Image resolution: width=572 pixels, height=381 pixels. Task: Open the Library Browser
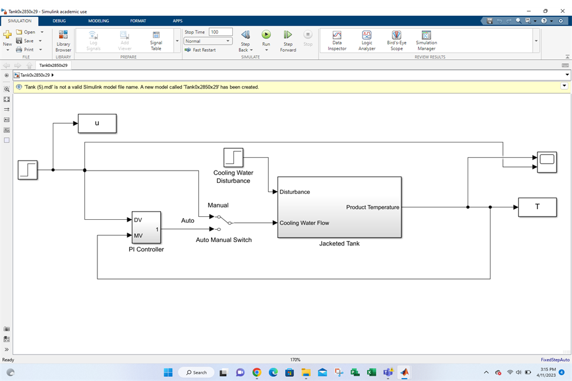(63, 40)
